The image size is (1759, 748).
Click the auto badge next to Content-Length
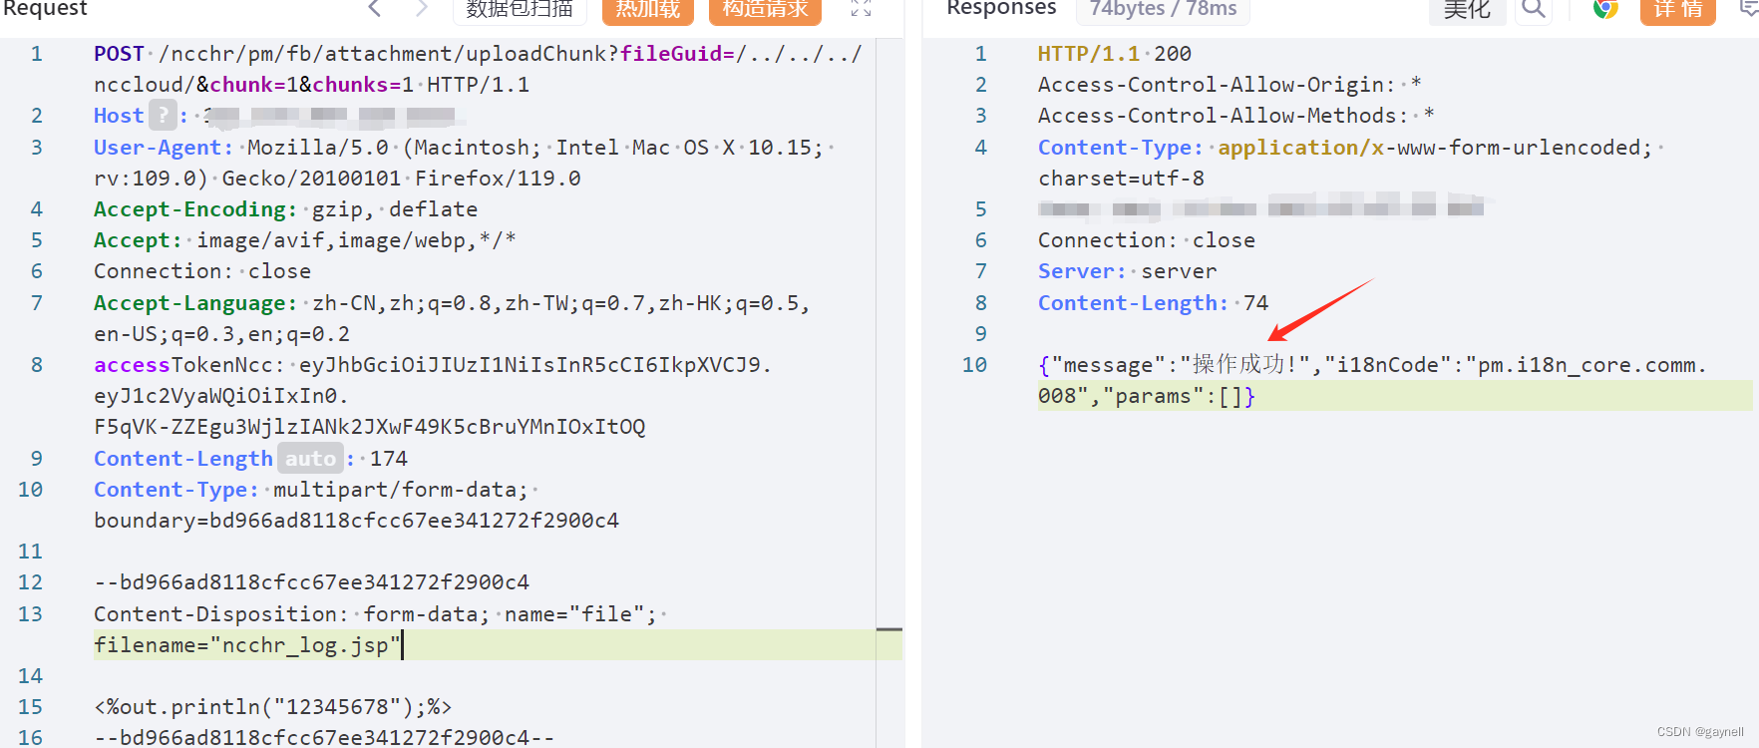click(310, 459)
